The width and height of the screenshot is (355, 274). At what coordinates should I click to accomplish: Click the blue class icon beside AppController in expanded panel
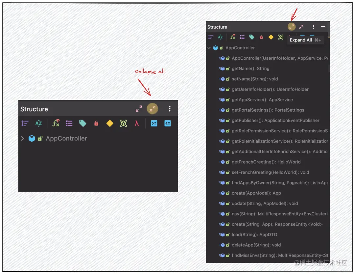[x=216, y=48]
